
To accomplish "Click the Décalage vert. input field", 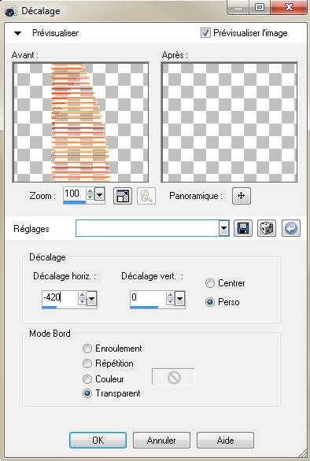I will click(148, 297).
